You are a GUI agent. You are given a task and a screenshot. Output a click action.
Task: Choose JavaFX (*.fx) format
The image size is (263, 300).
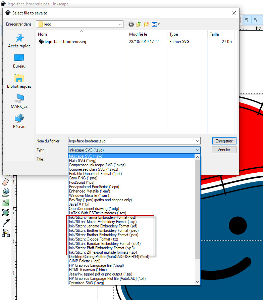(131, 204)
